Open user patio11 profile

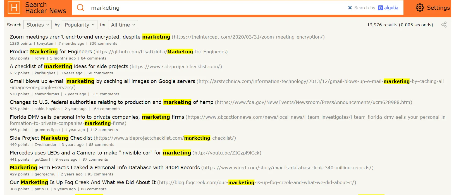(x=42, y=189)
